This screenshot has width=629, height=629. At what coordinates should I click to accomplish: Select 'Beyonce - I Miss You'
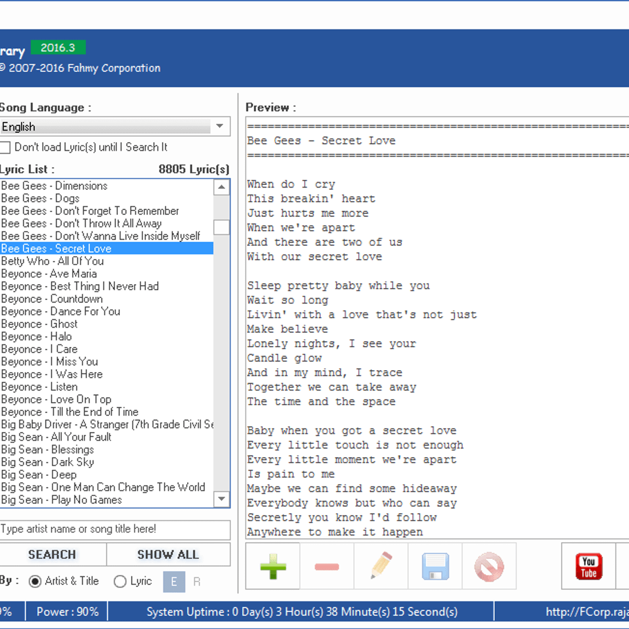point(107,362)
